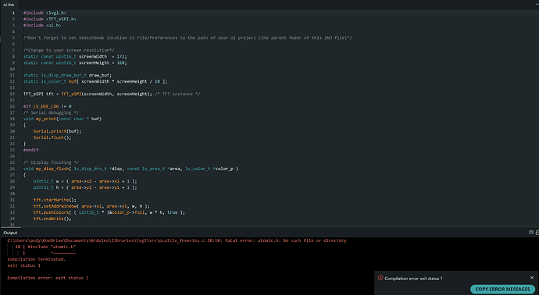539x295 pixels.
Task: Copy error messages to clipboard
Action: pyautogui.click(x=502, y=290)
